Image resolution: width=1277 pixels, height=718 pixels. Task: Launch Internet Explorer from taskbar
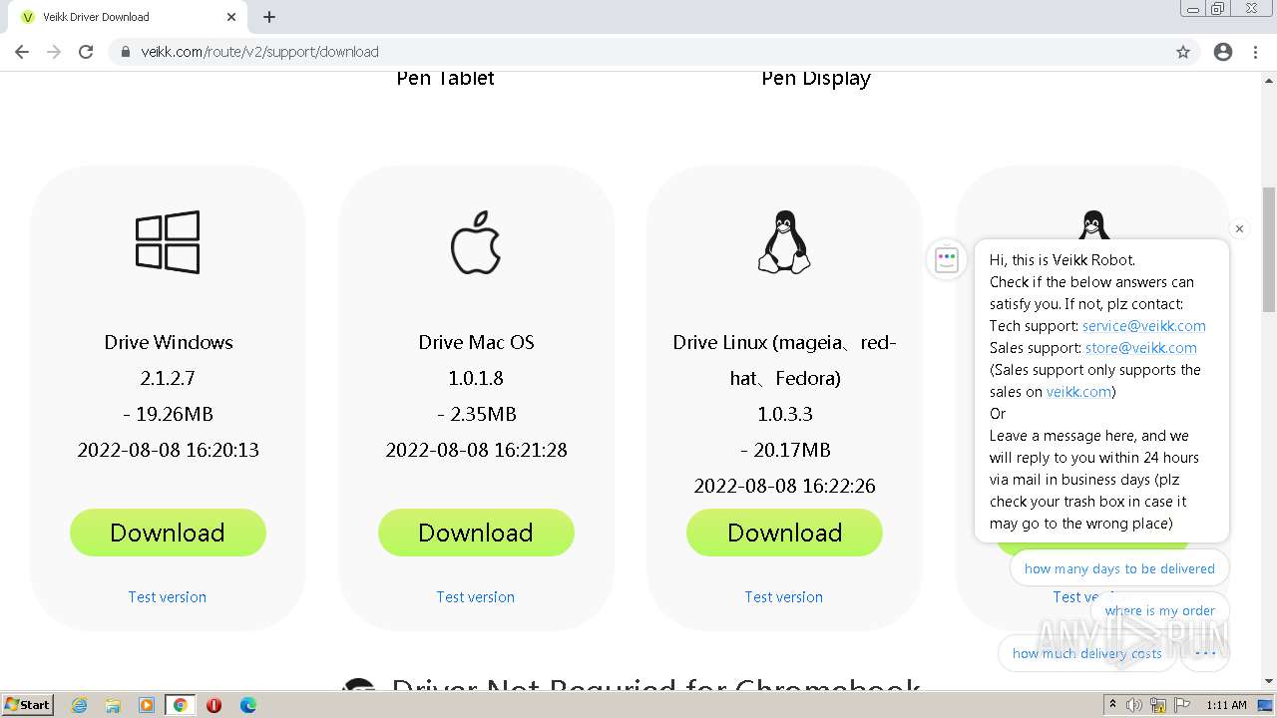[80, 705]
